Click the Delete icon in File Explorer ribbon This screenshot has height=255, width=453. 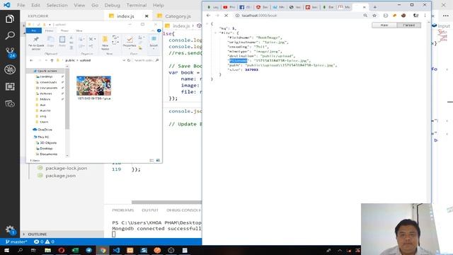(91, 39)
